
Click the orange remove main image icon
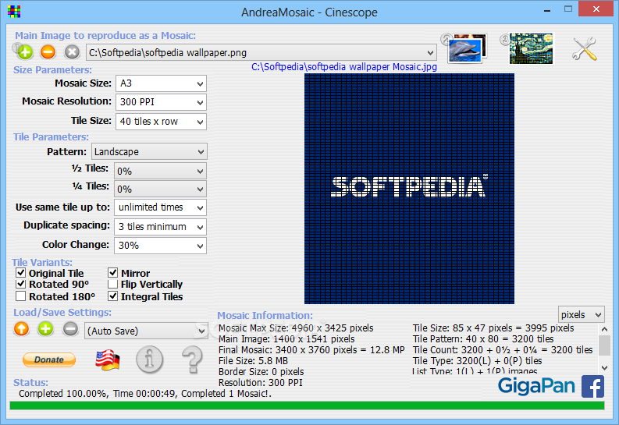pos(48,52)
